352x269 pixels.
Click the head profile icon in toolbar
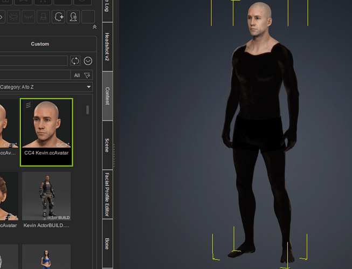click(73, 17)
